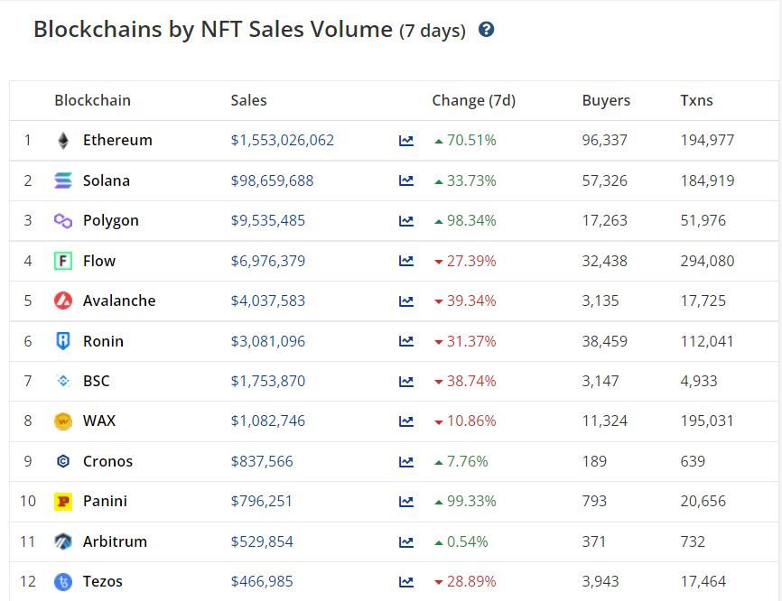Open the Cronos blockchain link
This screenshot has height=601, width=782.
click(x=107, y=461)
